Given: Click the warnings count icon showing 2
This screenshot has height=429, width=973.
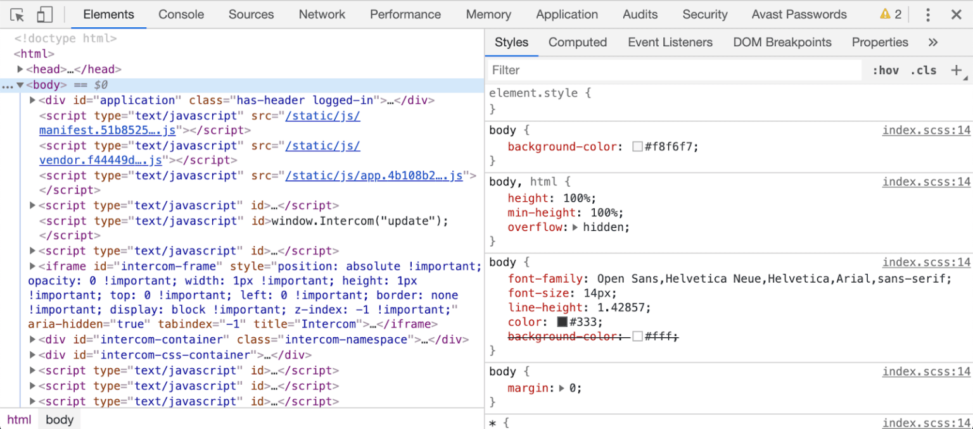Looking at the screenshot, I should pos(891,15).
